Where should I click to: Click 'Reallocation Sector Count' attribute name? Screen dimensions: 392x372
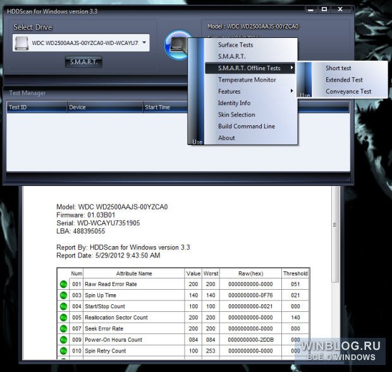click(116, 318)
